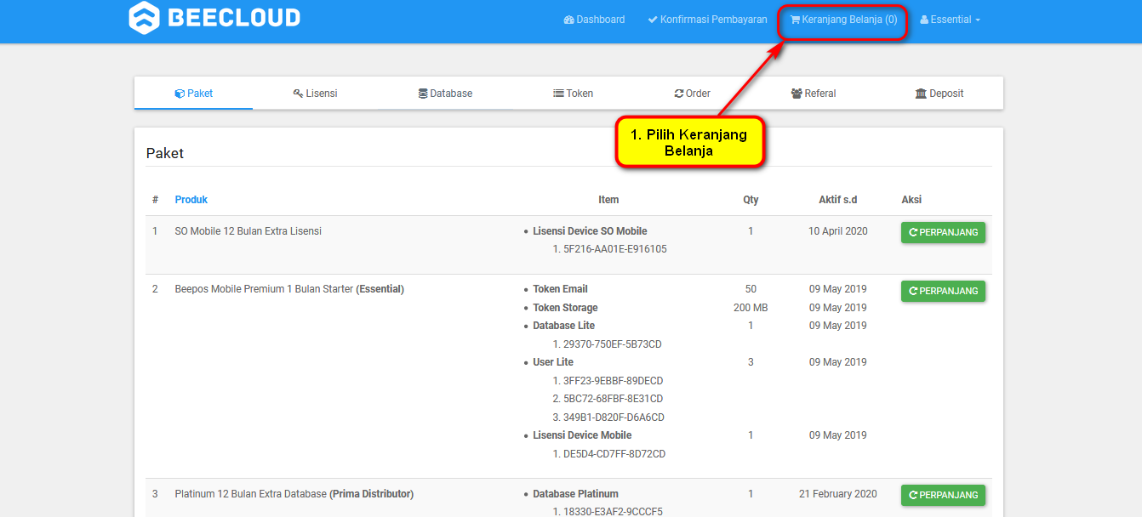1142x517 pixels.
Task: Click database key 29370-750EF-5B73CD
Action: [x=613, y=344]
